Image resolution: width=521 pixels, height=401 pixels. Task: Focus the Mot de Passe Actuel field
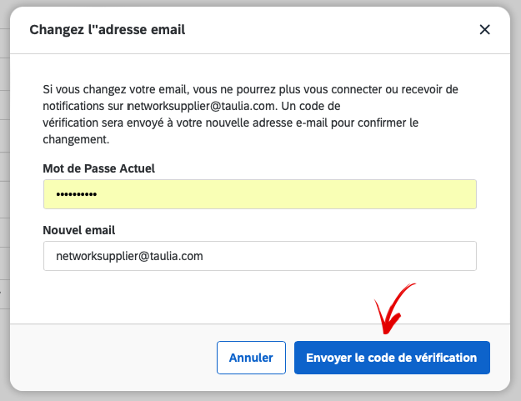260,194
